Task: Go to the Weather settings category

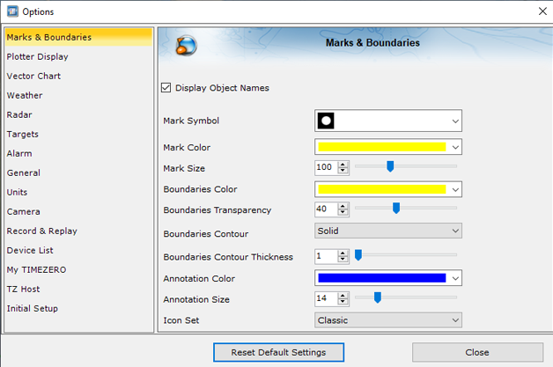Action: click(x=25, y=96)
